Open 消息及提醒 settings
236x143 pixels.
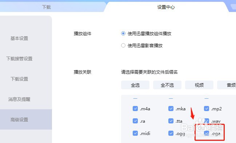click(19, 99)
